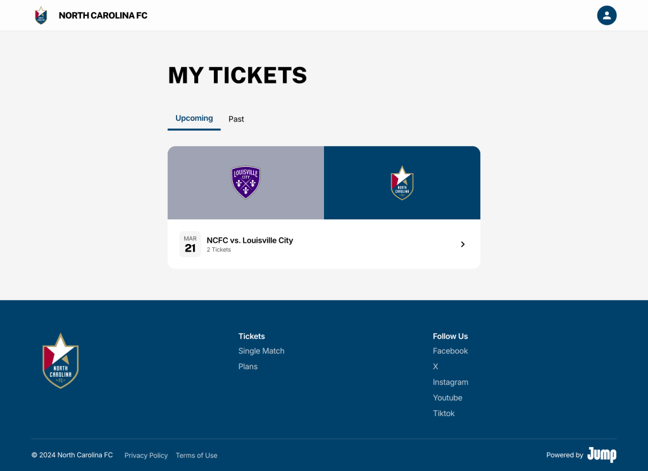Click the Jump logo in the footer
The image size is (648, 471).
coord(602,455)
